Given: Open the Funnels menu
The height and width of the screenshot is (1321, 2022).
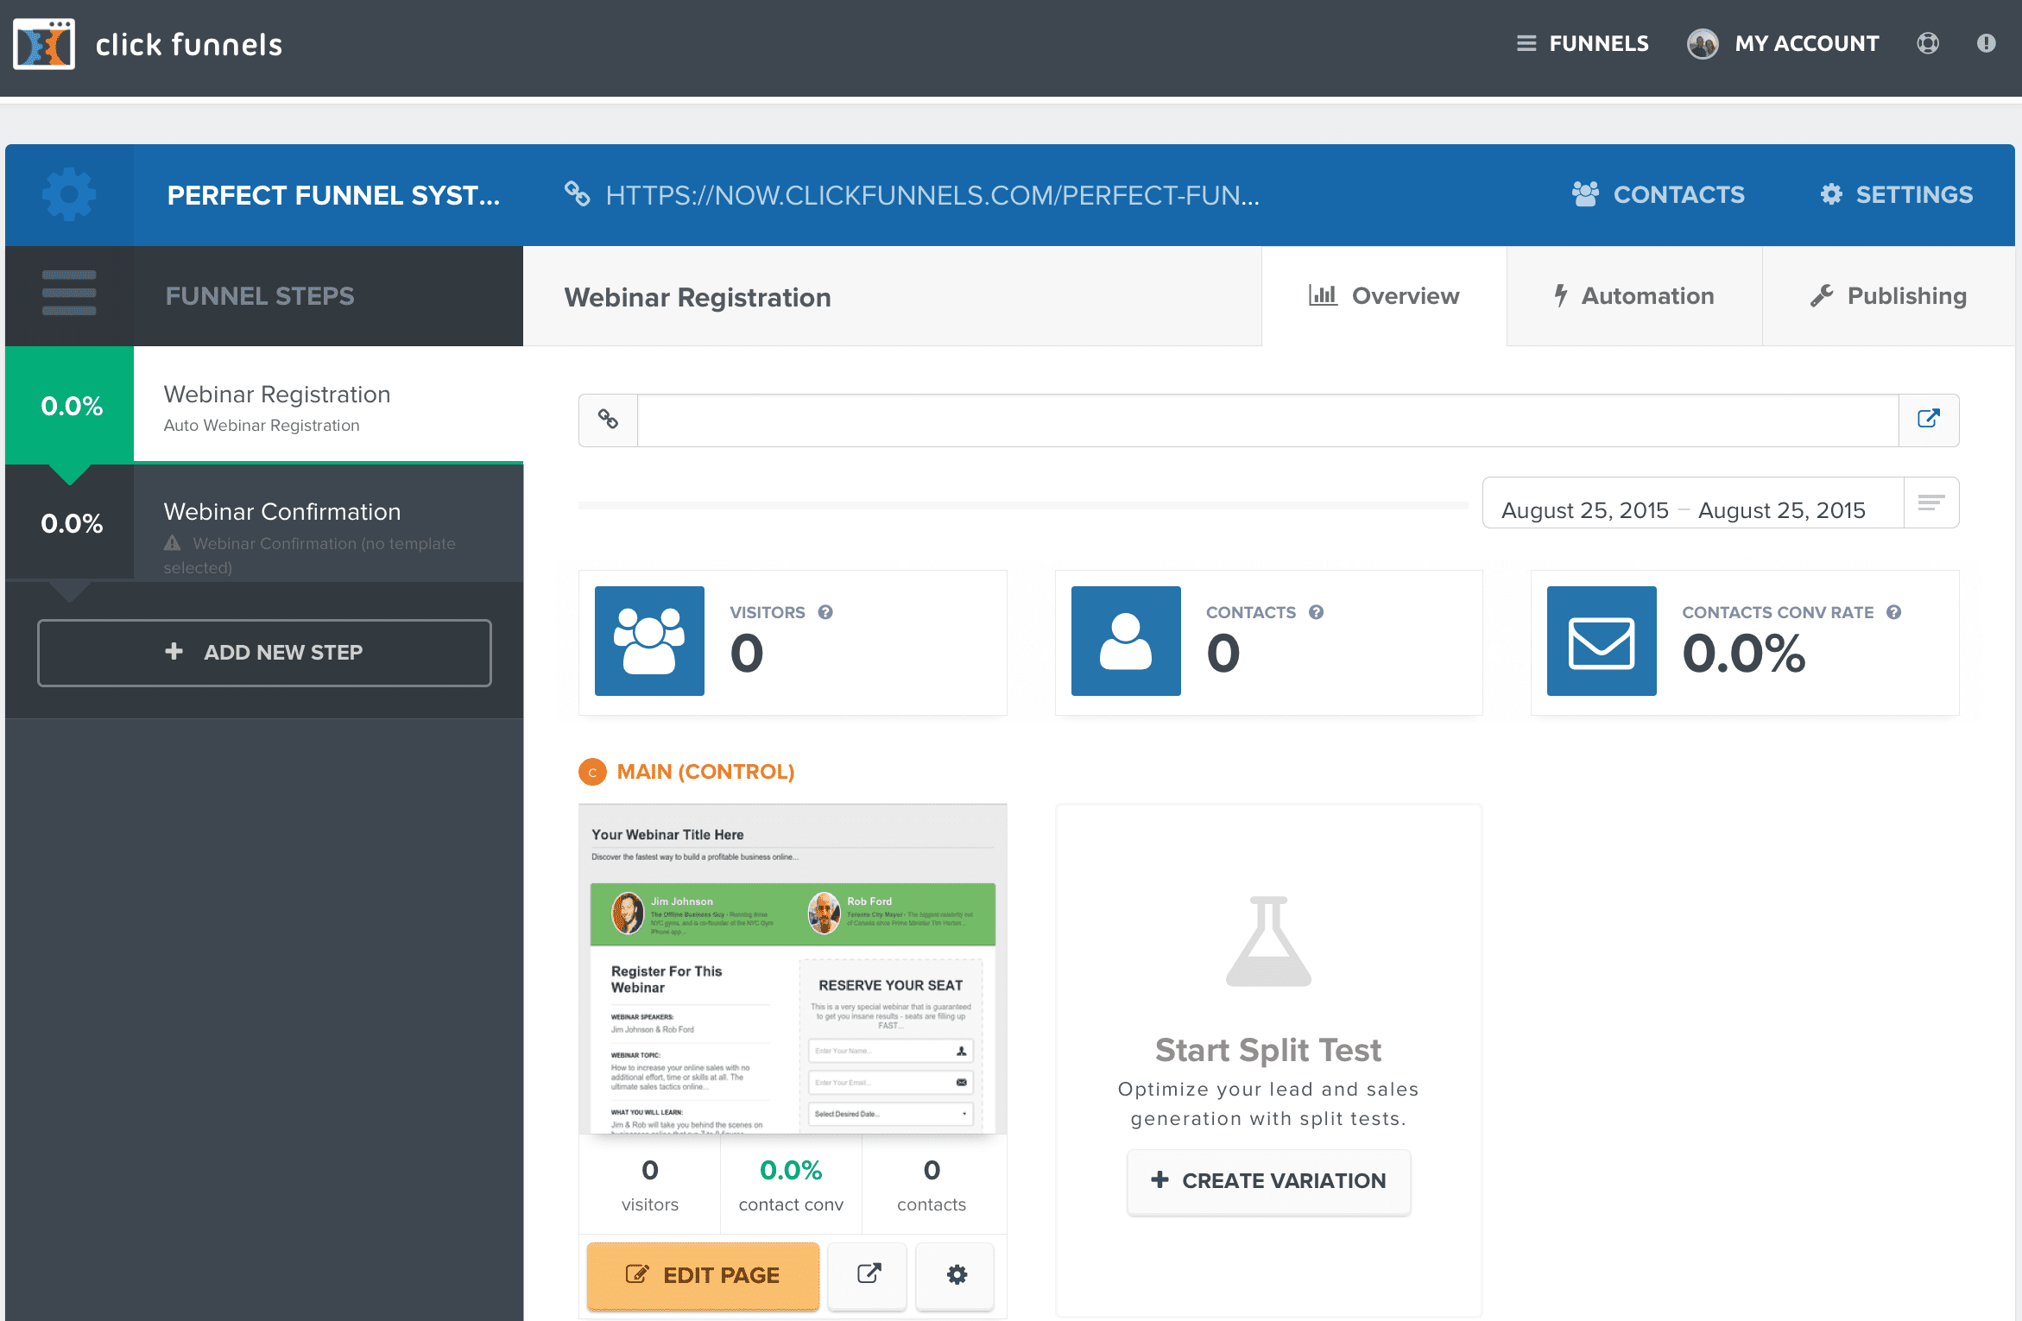Looking at the screenshot, I should (1583, 43).
